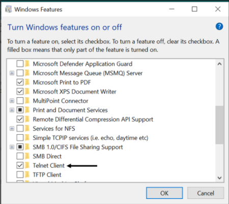Expand Microsoft Message Queue (MSMQ) Server

point(12,73)
